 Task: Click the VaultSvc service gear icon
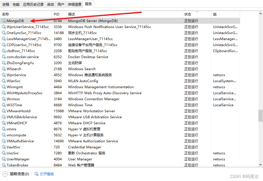pos(4,147)
